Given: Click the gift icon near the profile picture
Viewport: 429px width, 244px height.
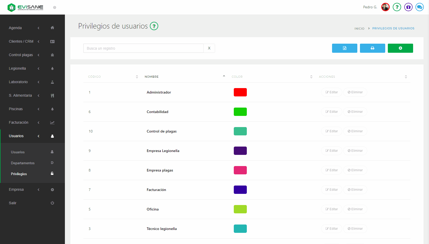Looking at the screenshot, I should 408,7.
